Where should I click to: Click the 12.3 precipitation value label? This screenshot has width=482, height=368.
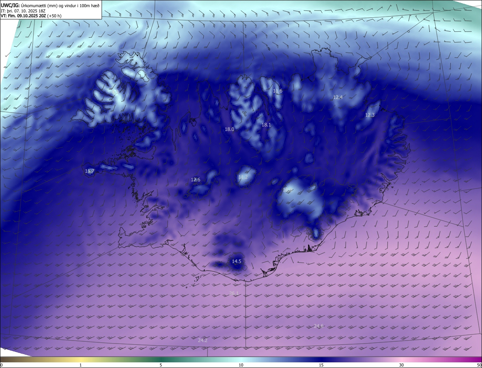click(x=370, y=115)
